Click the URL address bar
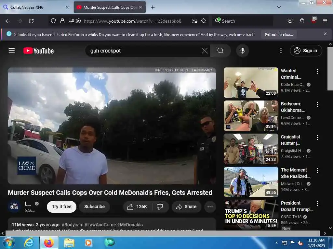This screenshot has width=333, height=249. [133, 21]
